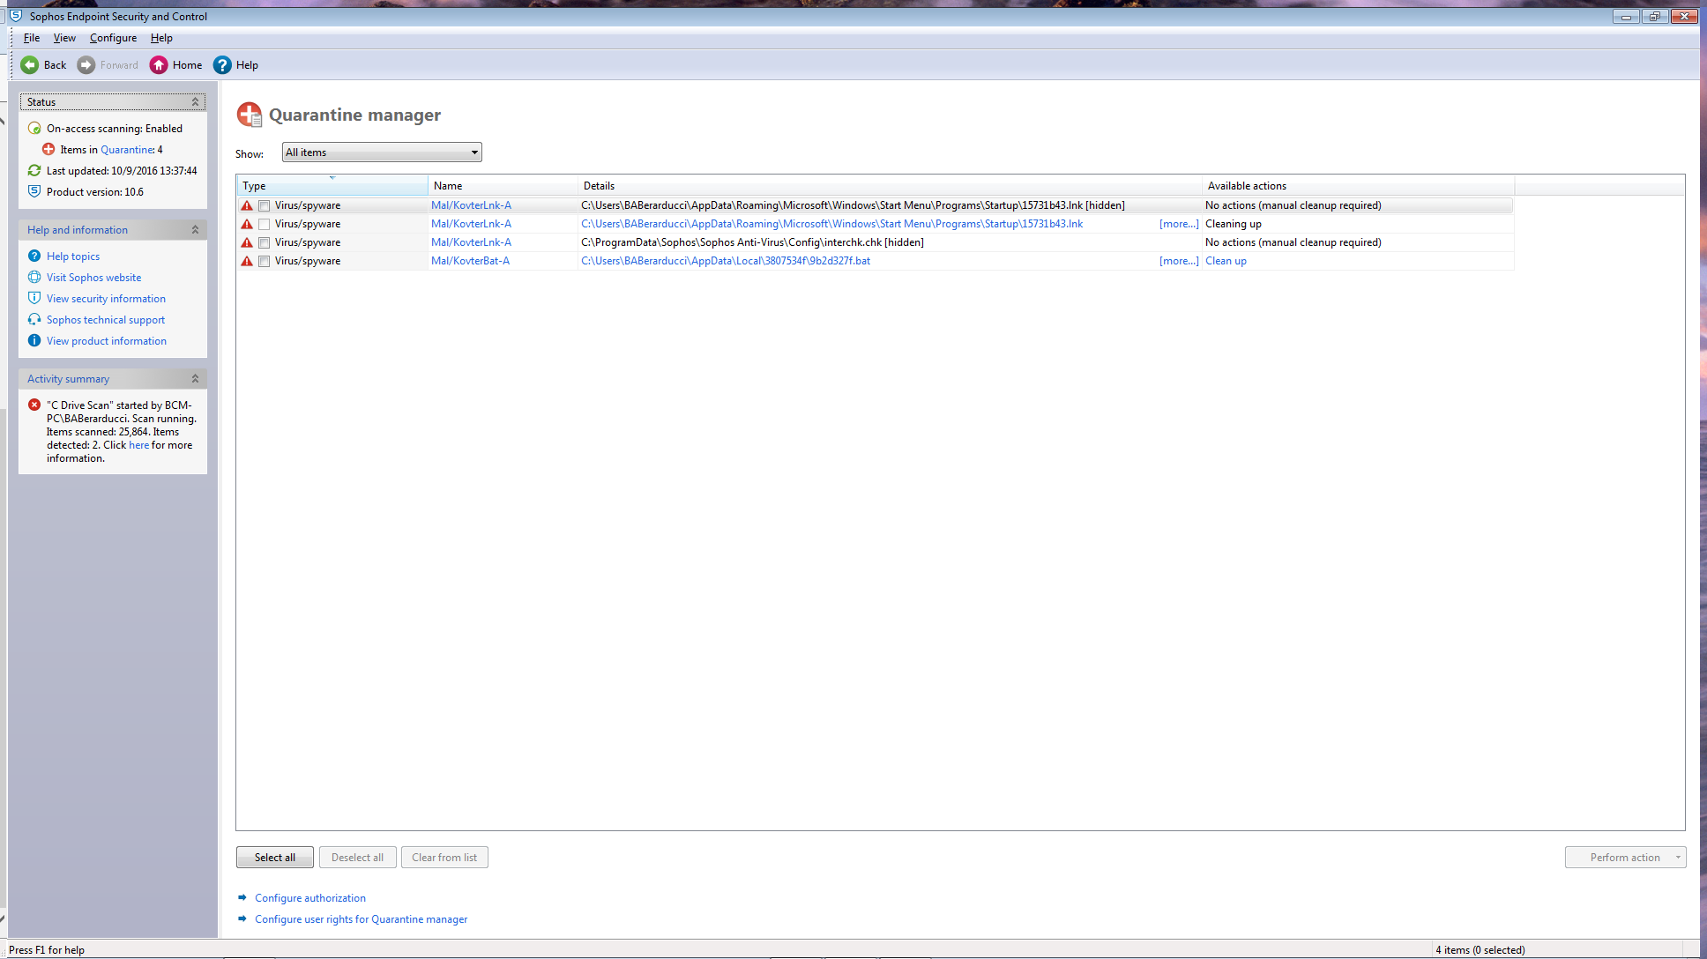1707x959 pixels.
Task: Open Mal/KovterBat-A threat name link
Action: 470,261
